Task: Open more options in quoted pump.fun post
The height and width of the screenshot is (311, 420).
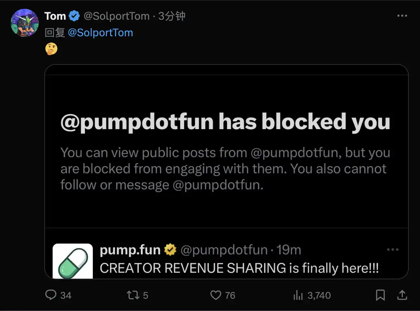Action: [x=393, y=250]
